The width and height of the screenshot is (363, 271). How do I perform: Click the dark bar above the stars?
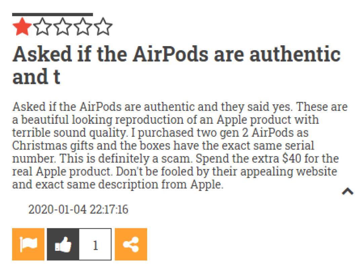(52, 14)
